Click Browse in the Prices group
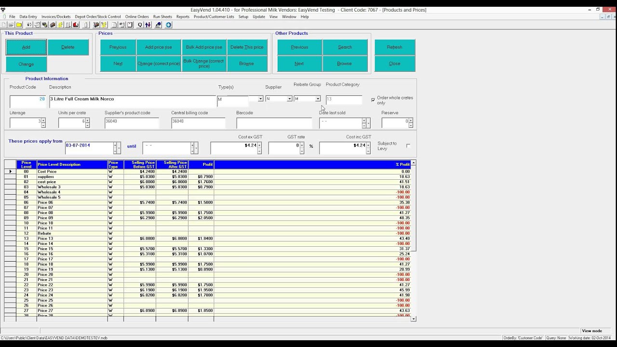This screenshot has height=347, width=617. (247, 64)
